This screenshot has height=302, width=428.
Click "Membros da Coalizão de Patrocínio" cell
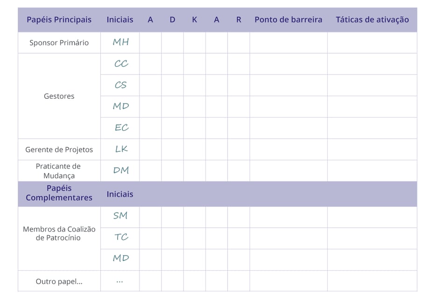point(59,233)
